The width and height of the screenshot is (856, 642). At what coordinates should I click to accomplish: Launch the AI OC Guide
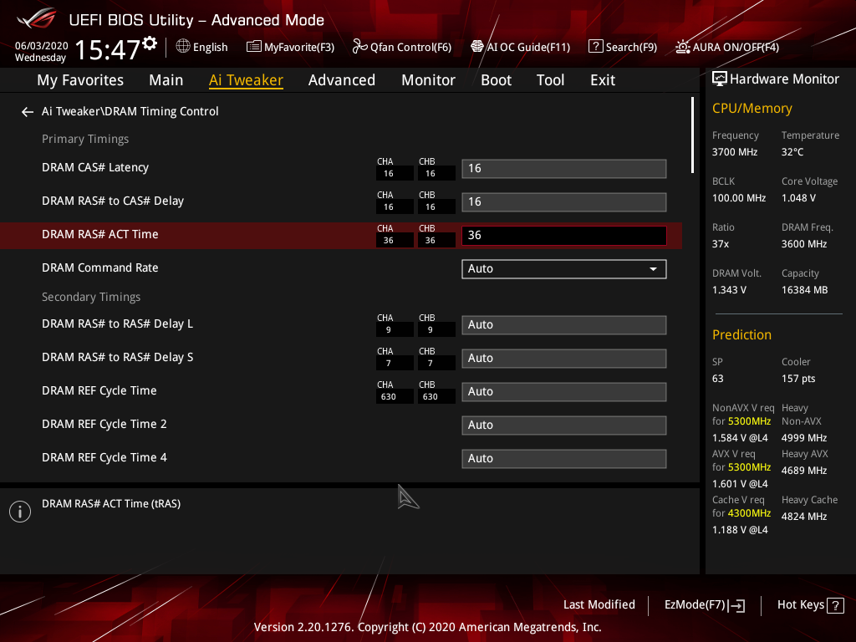(520, 47)
